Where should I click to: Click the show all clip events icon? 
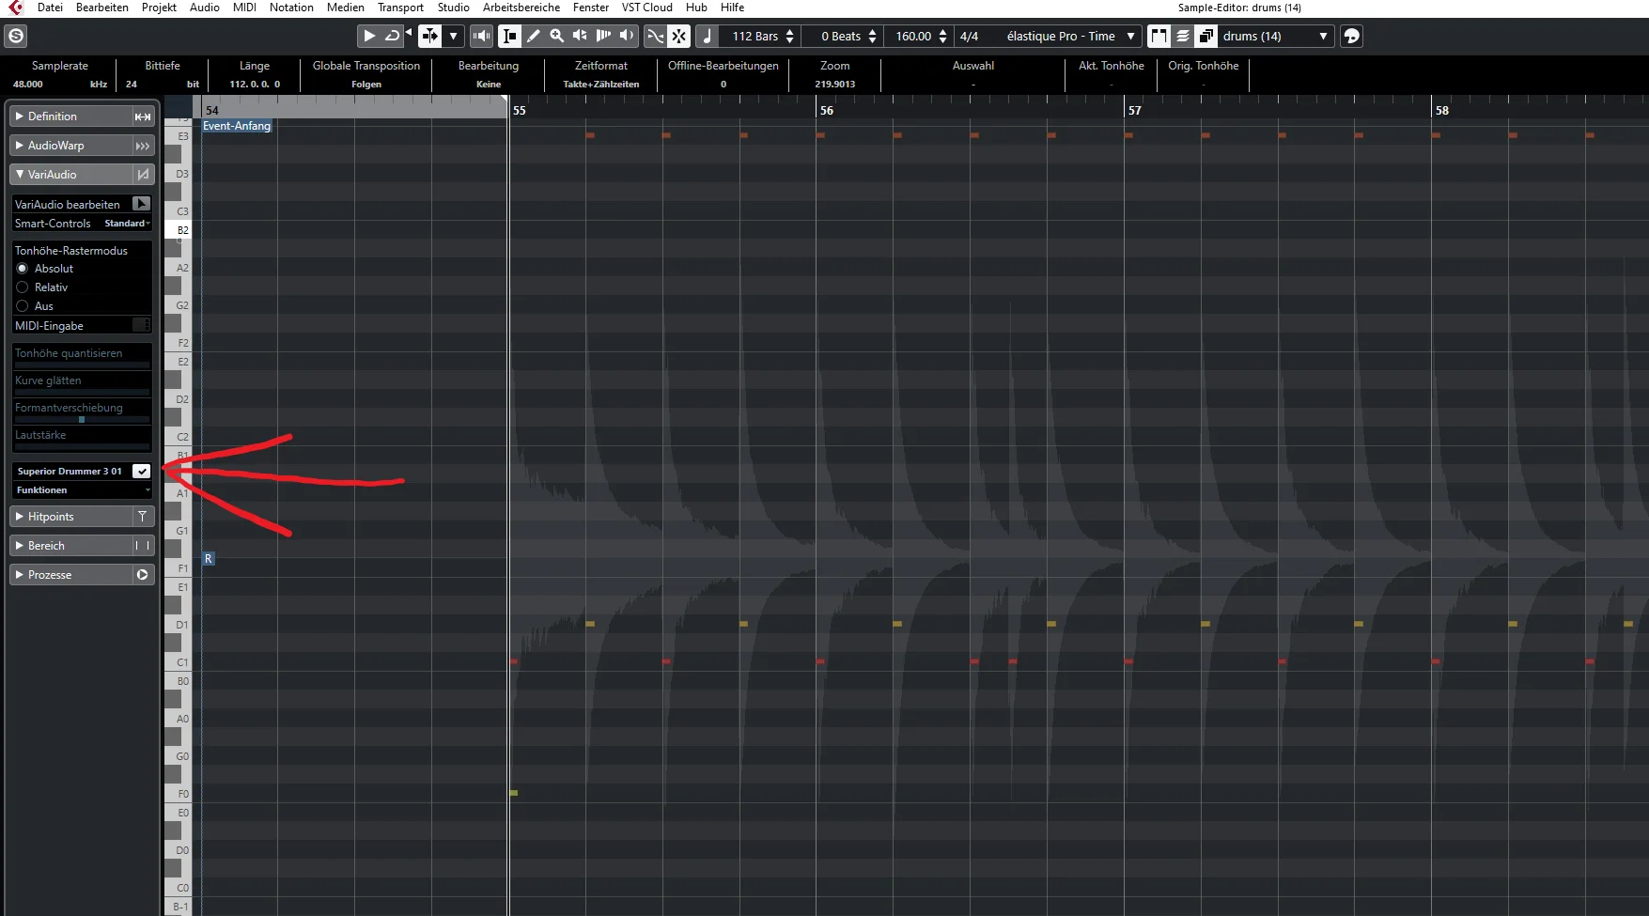pyautogui.click(x=1182, y=36)
